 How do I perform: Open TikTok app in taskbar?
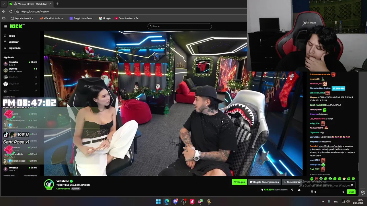192,201
